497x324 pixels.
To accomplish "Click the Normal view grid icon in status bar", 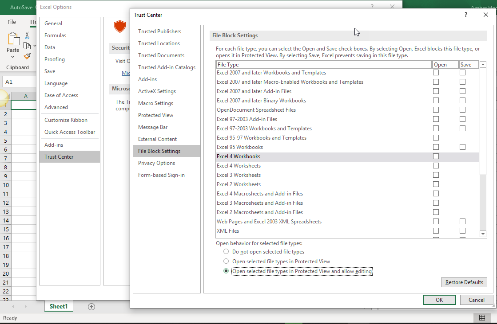I will (482, 318).
